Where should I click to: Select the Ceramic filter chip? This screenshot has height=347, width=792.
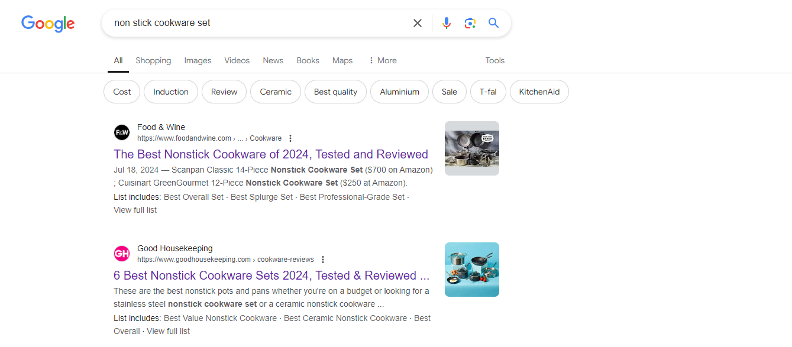[276, 92]
